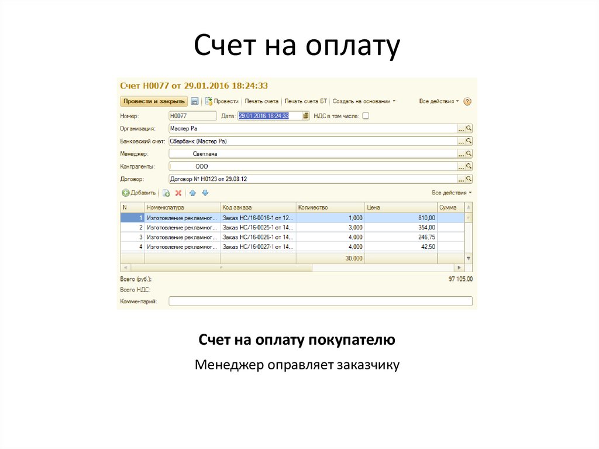
Task: Select the Заказ НС/16-0026-1 cell
Action: pyautogui.click(x=258, y=237)
